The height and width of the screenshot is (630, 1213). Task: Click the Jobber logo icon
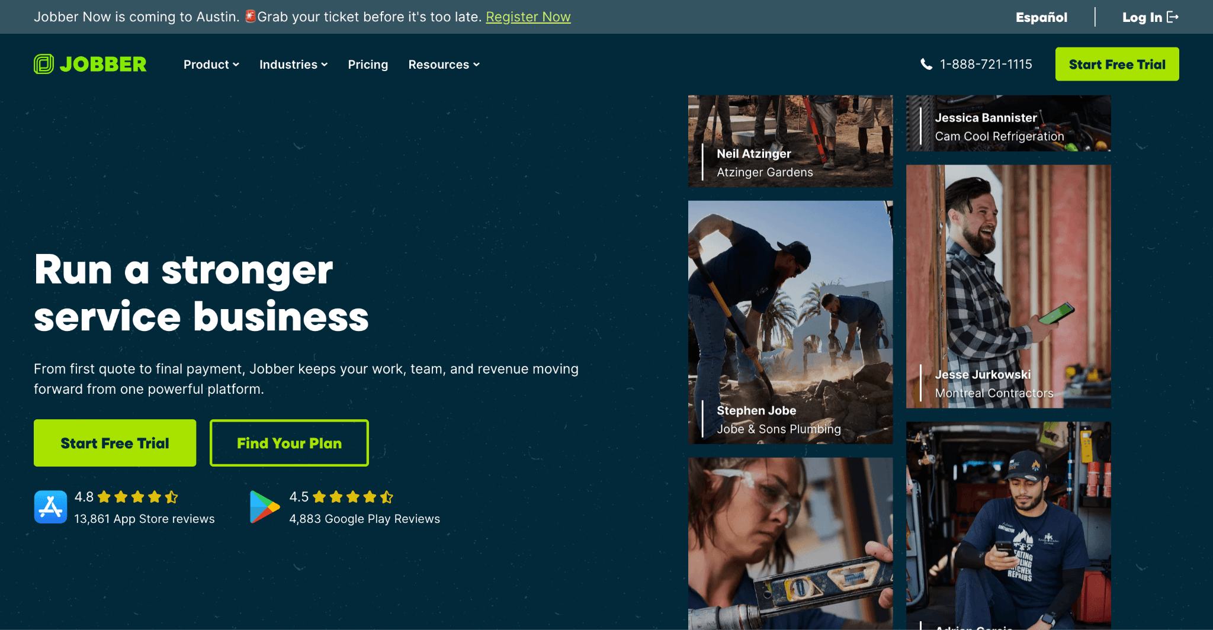[x=44, y=64]
